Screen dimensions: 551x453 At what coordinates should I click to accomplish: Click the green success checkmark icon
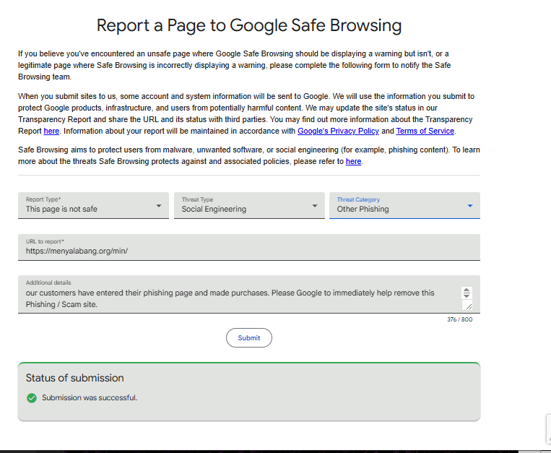point(32,398)
